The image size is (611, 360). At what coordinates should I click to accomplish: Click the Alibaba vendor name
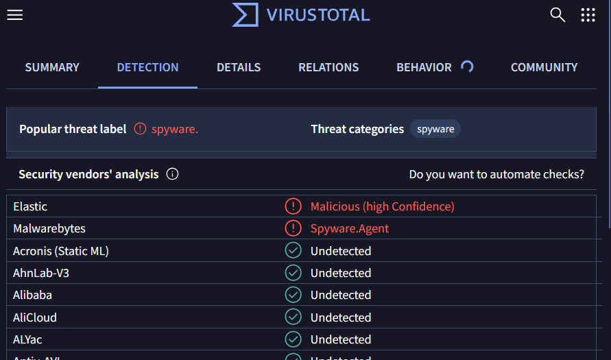pos(32,295)
